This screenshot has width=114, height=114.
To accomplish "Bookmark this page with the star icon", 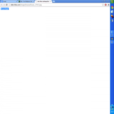I will click(103, 5).
